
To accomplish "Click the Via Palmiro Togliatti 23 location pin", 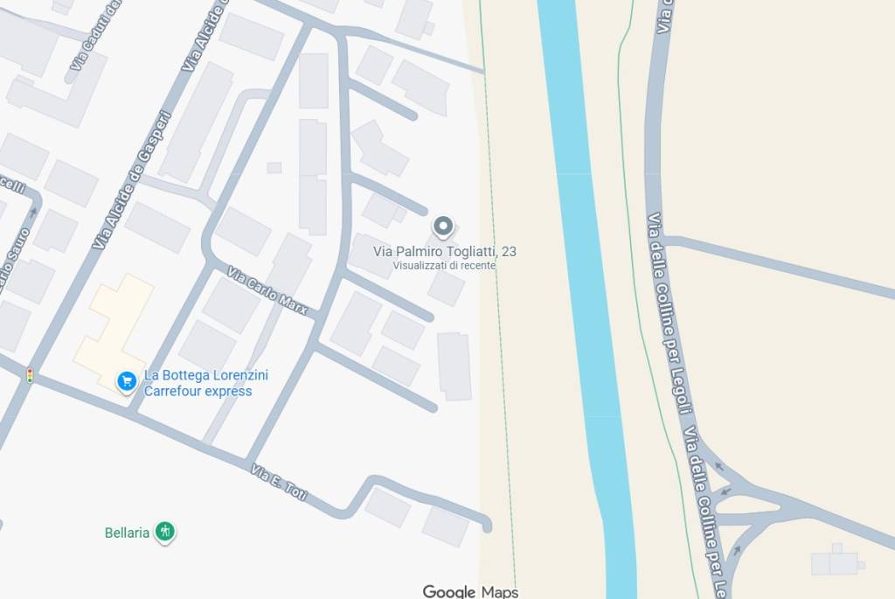I will point(443,226).
